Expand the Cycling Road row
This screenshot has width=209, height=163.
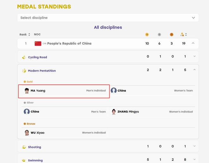coord(194,56)
